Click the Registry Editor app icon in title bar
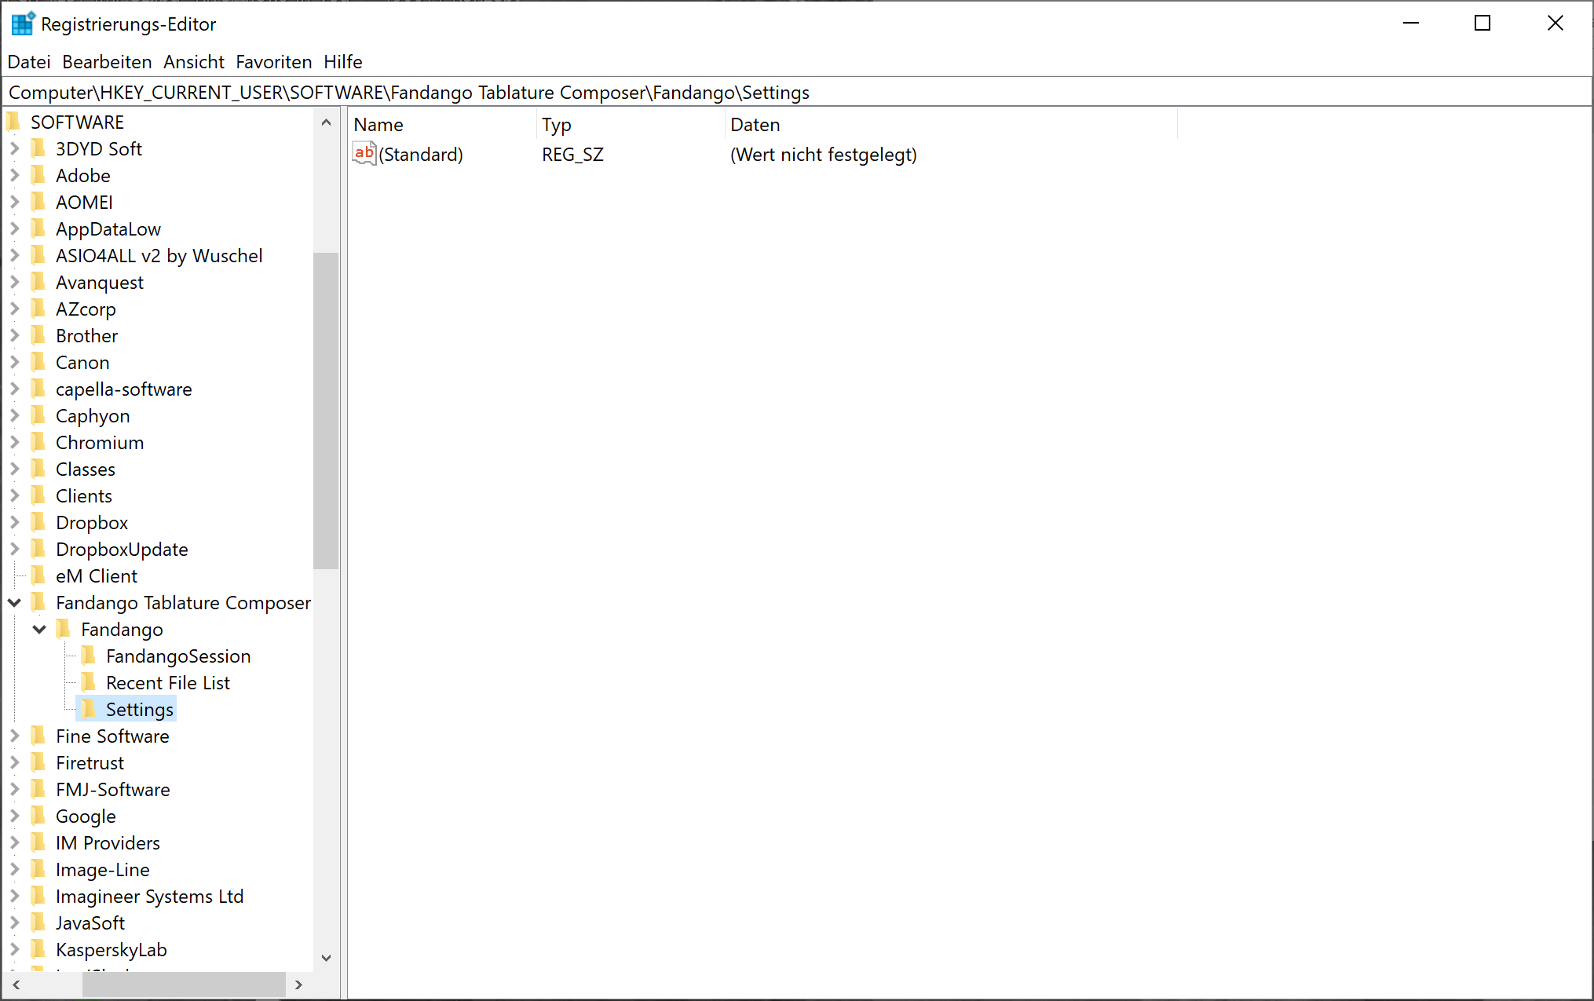 23,24
